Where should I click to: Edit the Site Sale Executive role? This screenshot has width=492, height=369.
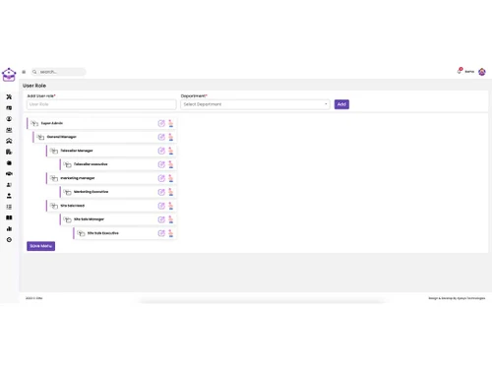(x=161, y=233)
